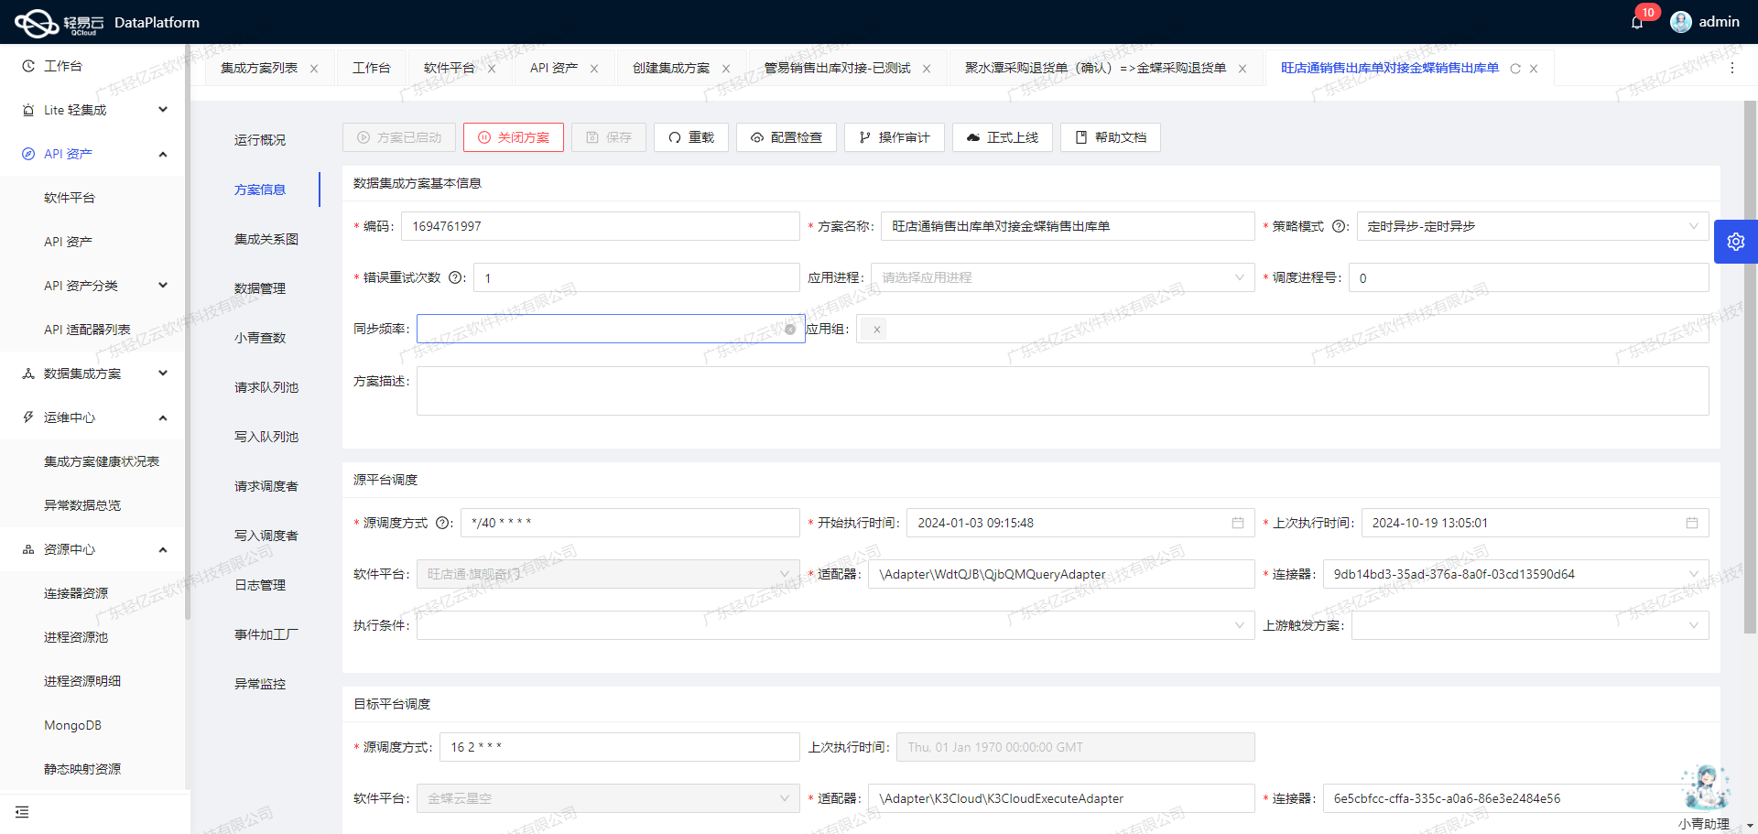The height and width of the screenshot is (834, 1758).
Task: Close the API 资产 tab
Action: click(594, 69)
